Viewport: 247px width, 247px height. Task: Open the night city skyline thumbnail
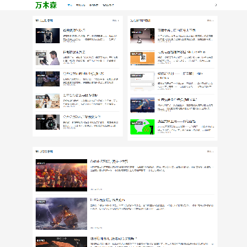click(x=143, y=105)
